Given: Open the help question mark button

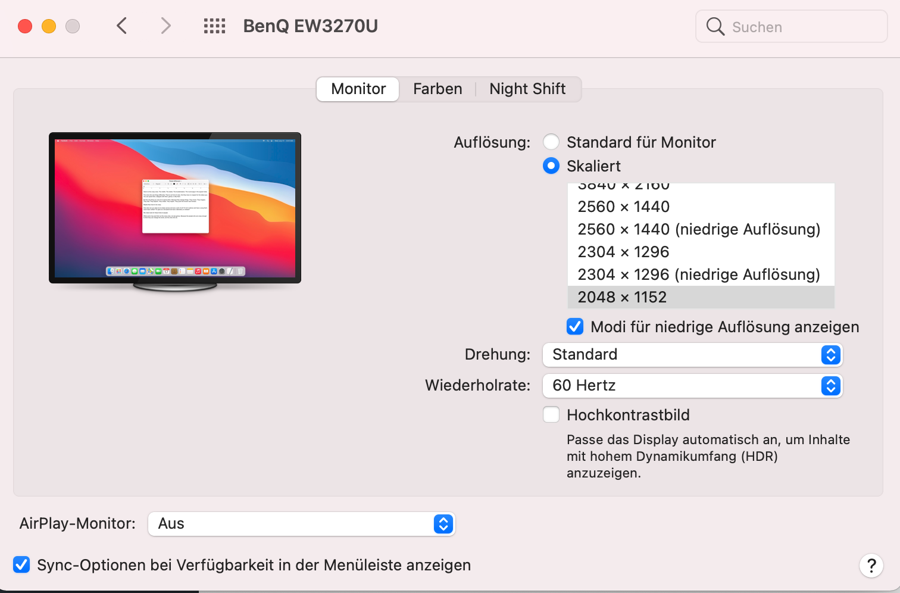Looking at the screenshot, I should coord(871,565).
